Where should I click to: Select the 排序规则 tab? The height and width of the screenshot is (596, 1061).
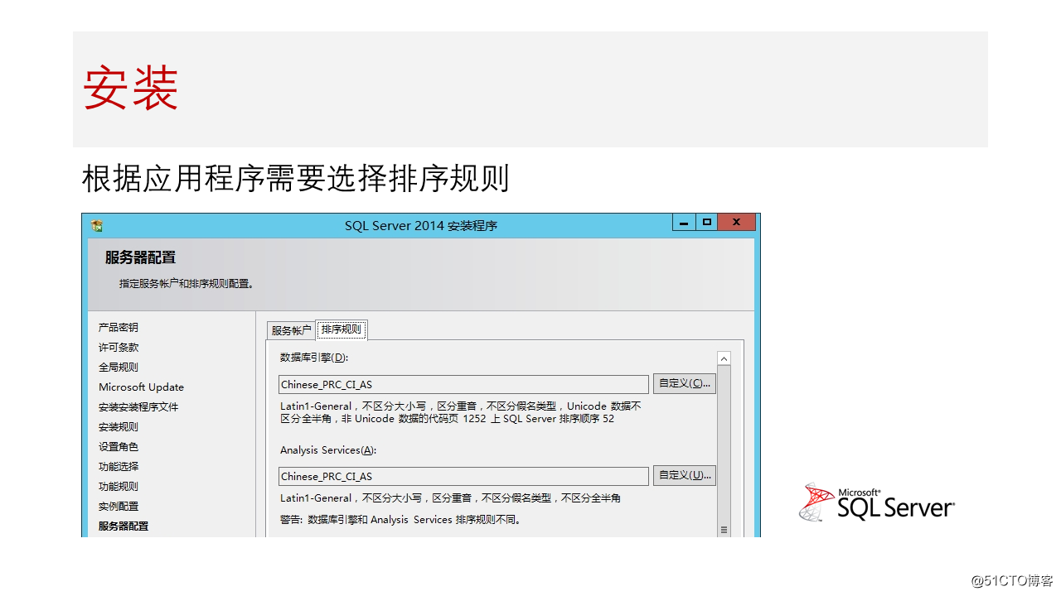342,329
